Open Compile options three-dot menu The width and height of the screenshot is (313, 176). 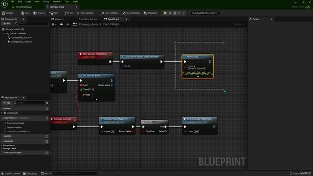point(16,13)
